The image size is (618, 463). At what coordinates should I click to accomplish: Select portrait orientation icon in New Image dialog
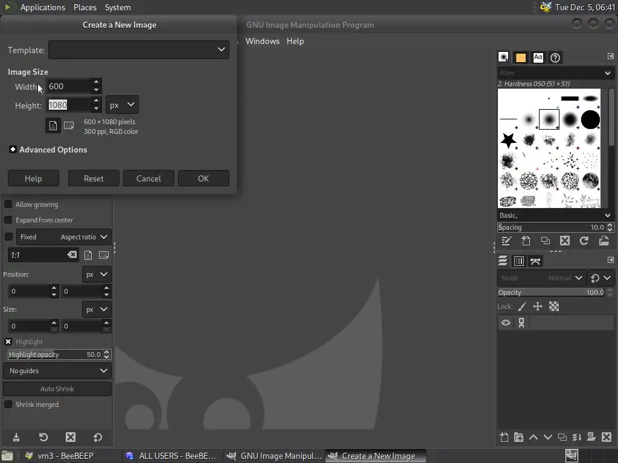click(x=53, y=125)
